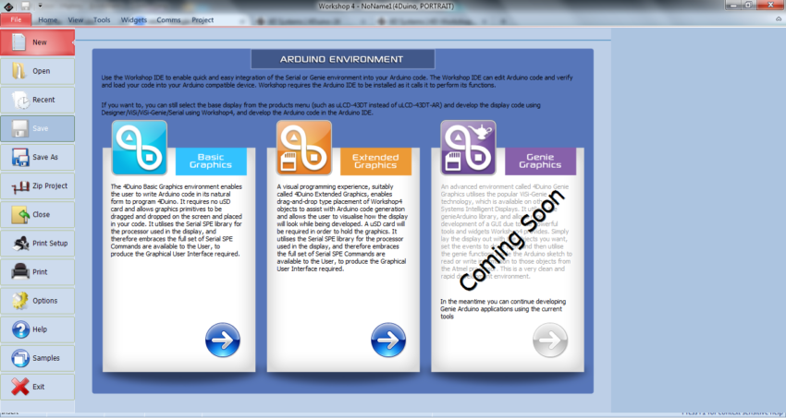Click Exit to quit Workshop
This screenshot has width=786, height=418.
pyautogui.click(x=38, y=387)
